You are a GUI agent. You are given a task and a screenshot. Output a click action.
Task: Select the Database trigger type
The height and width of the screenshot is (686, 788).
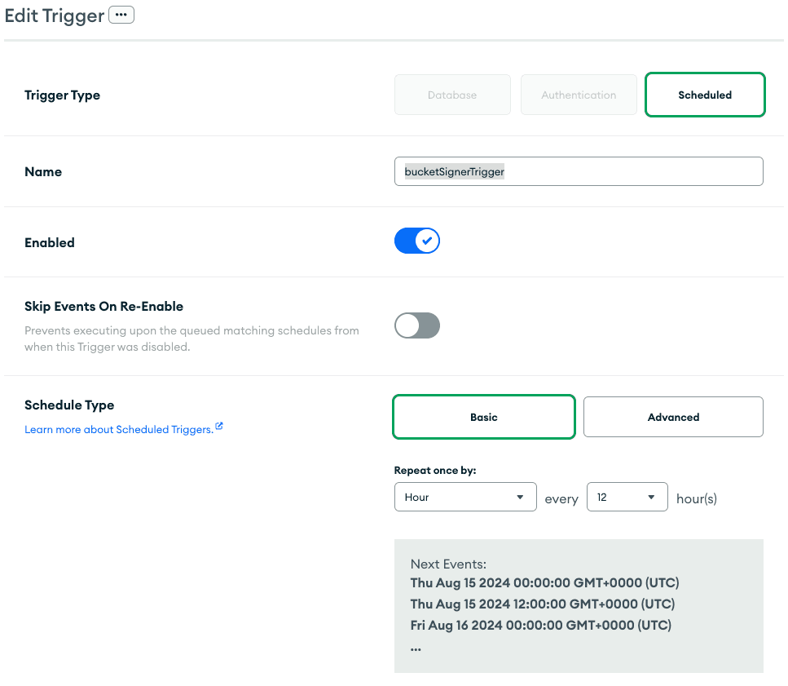[452, 95]
